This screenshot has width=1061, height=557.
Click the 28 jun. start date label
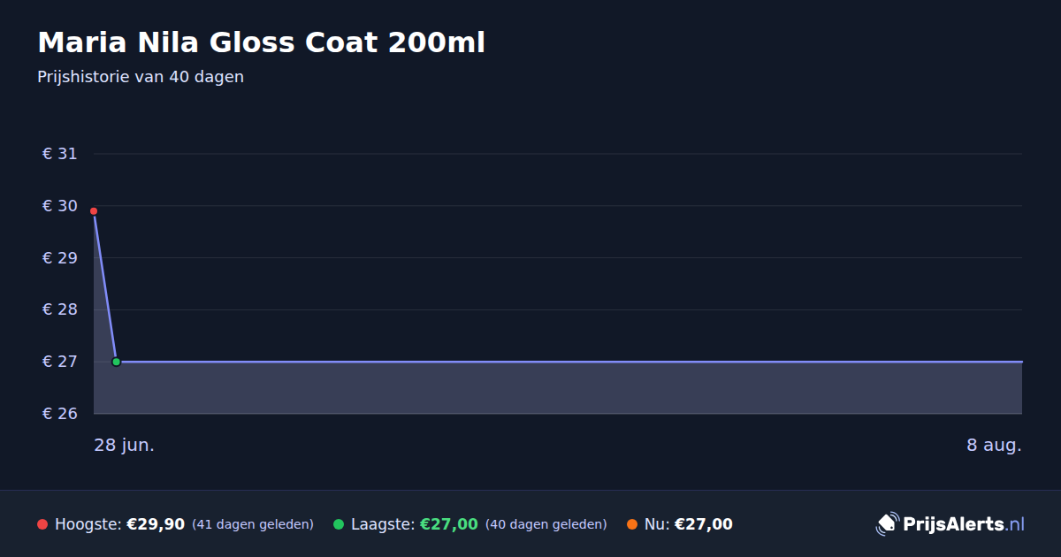coord(125,446)
